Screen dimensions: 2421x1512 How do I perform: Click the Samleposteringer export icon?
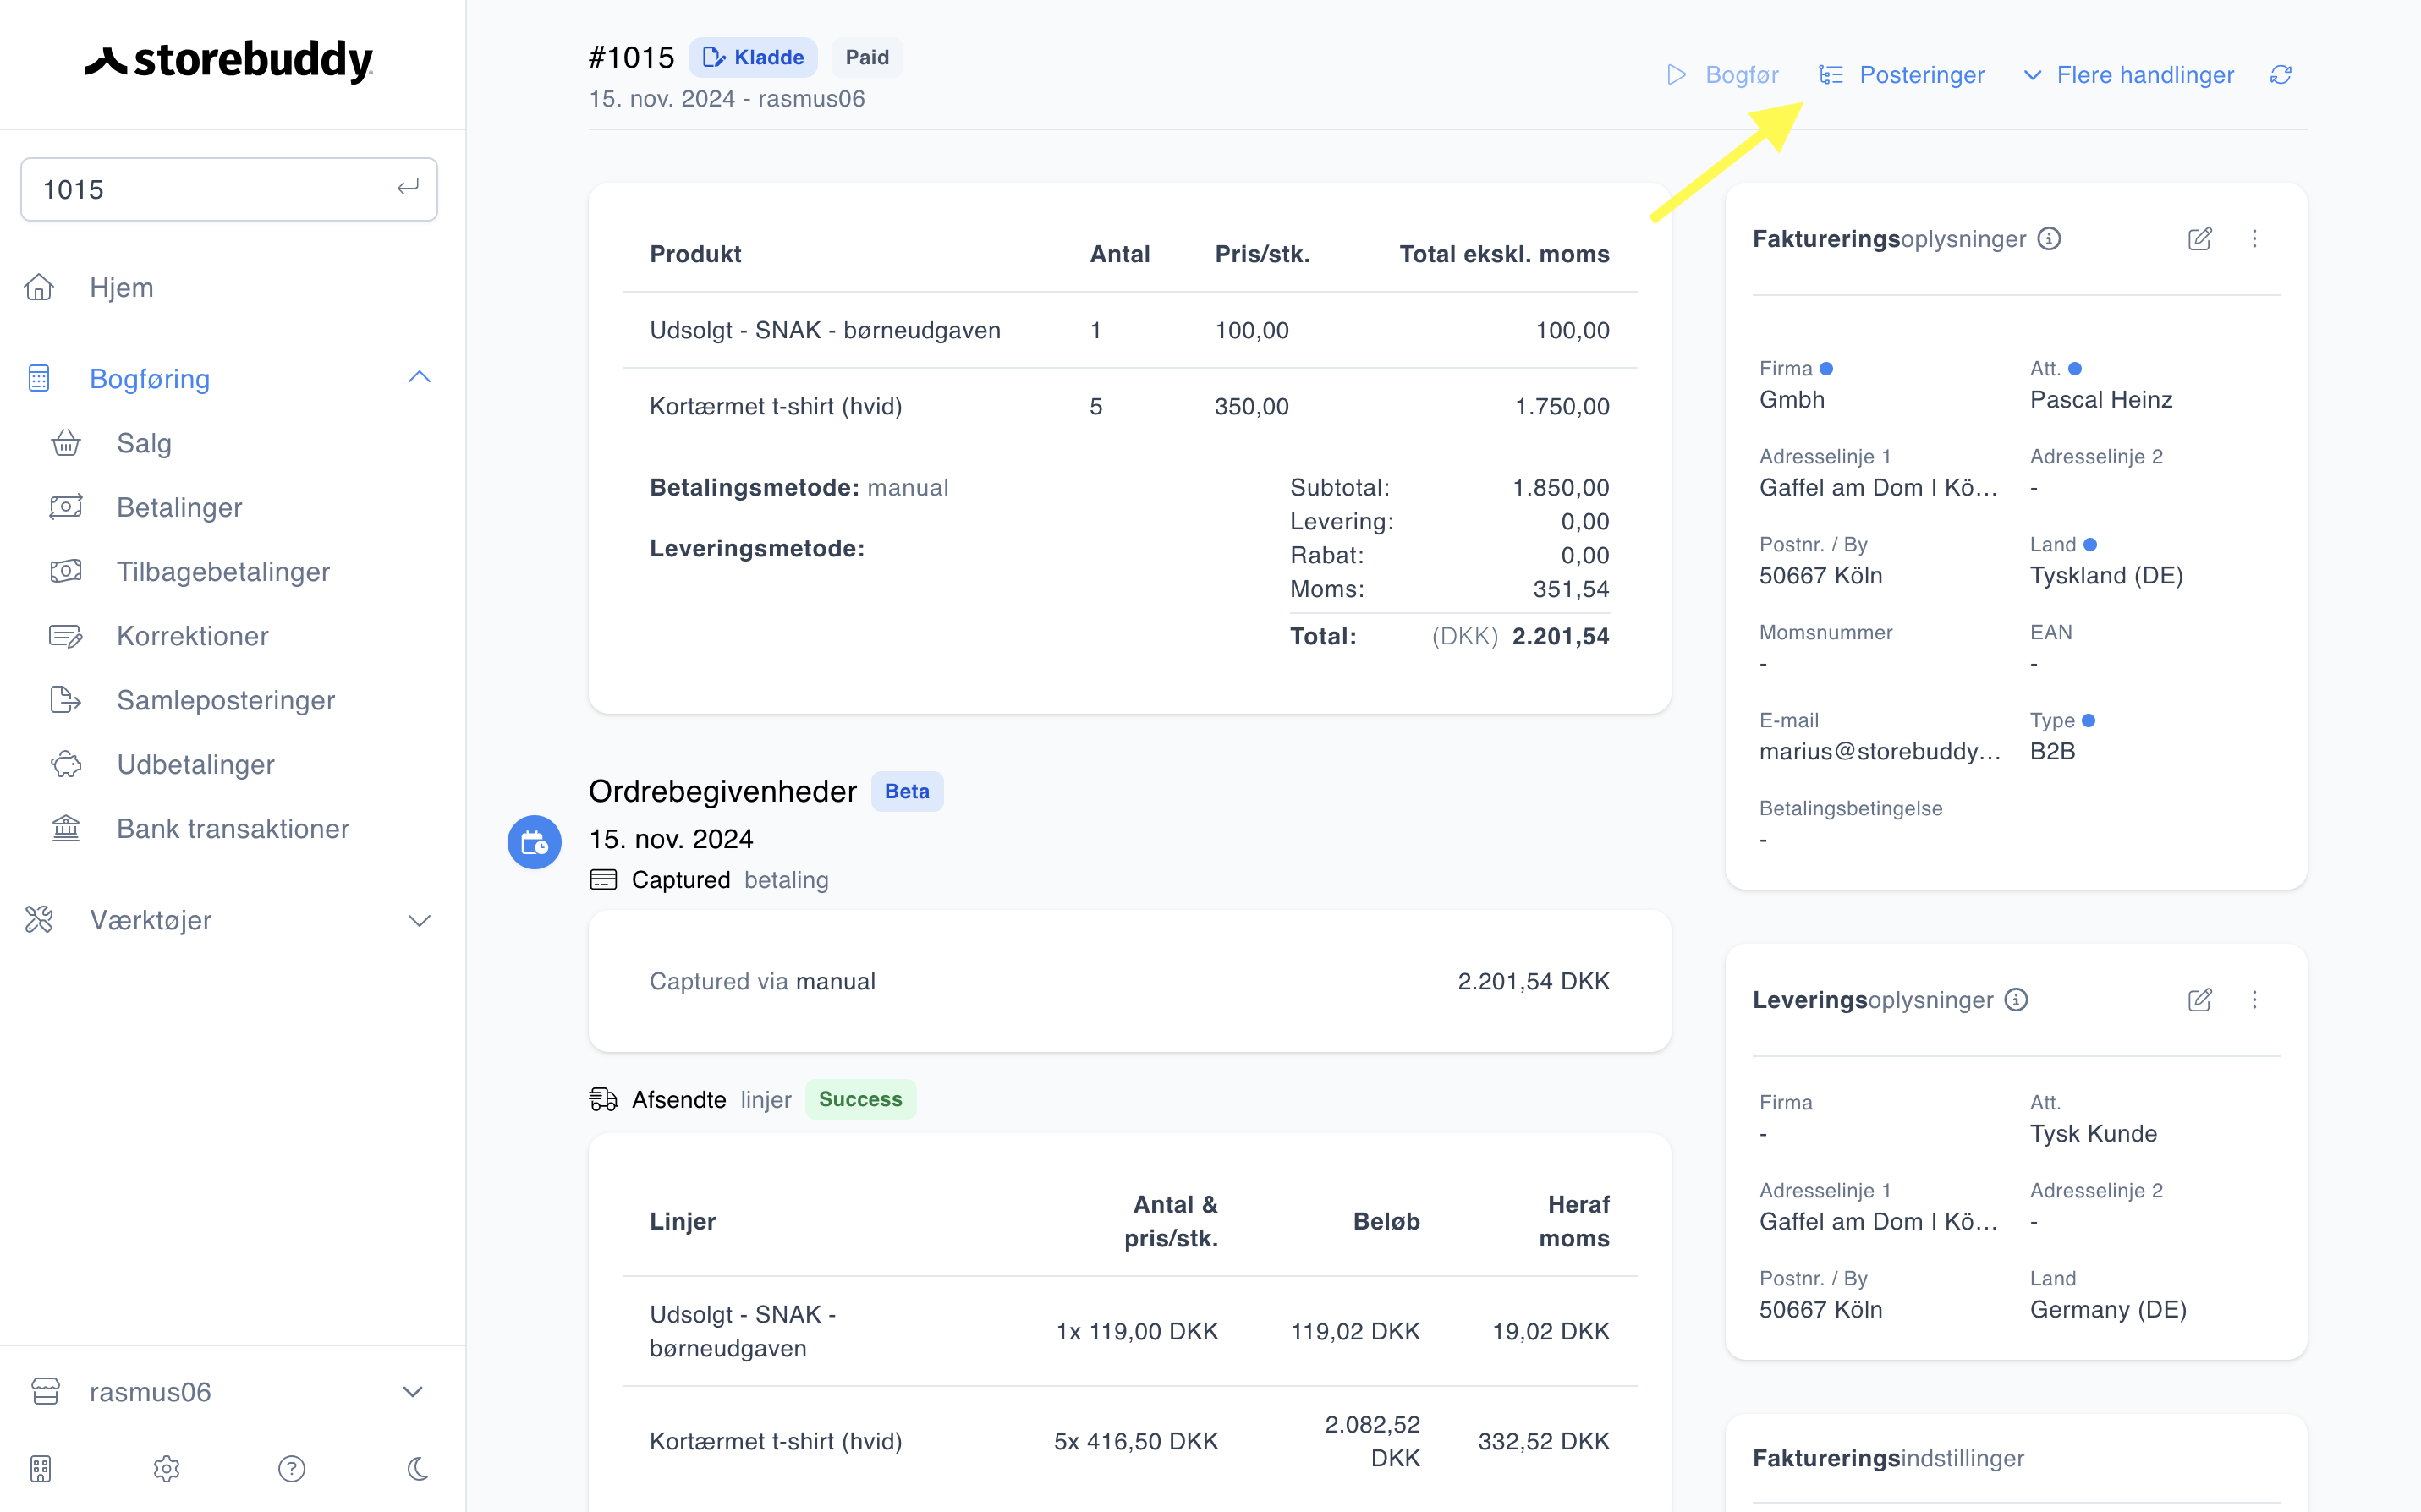pyautogui.click(x=66, y=699)
